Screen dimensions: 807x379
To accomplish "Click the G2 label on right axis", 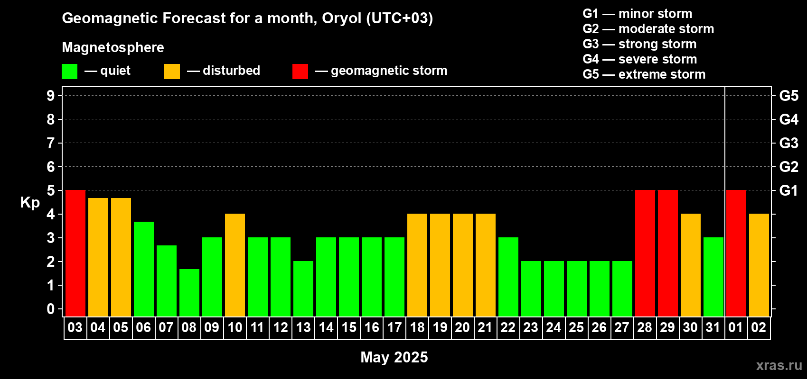I will pos(788,167).
